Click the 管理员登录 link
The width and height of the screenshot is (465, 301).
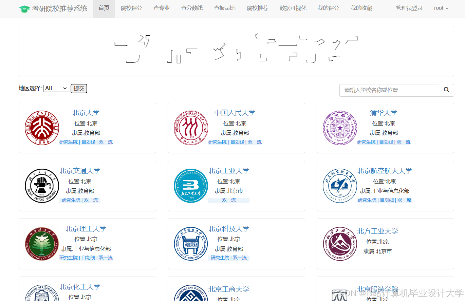(409, 8)
